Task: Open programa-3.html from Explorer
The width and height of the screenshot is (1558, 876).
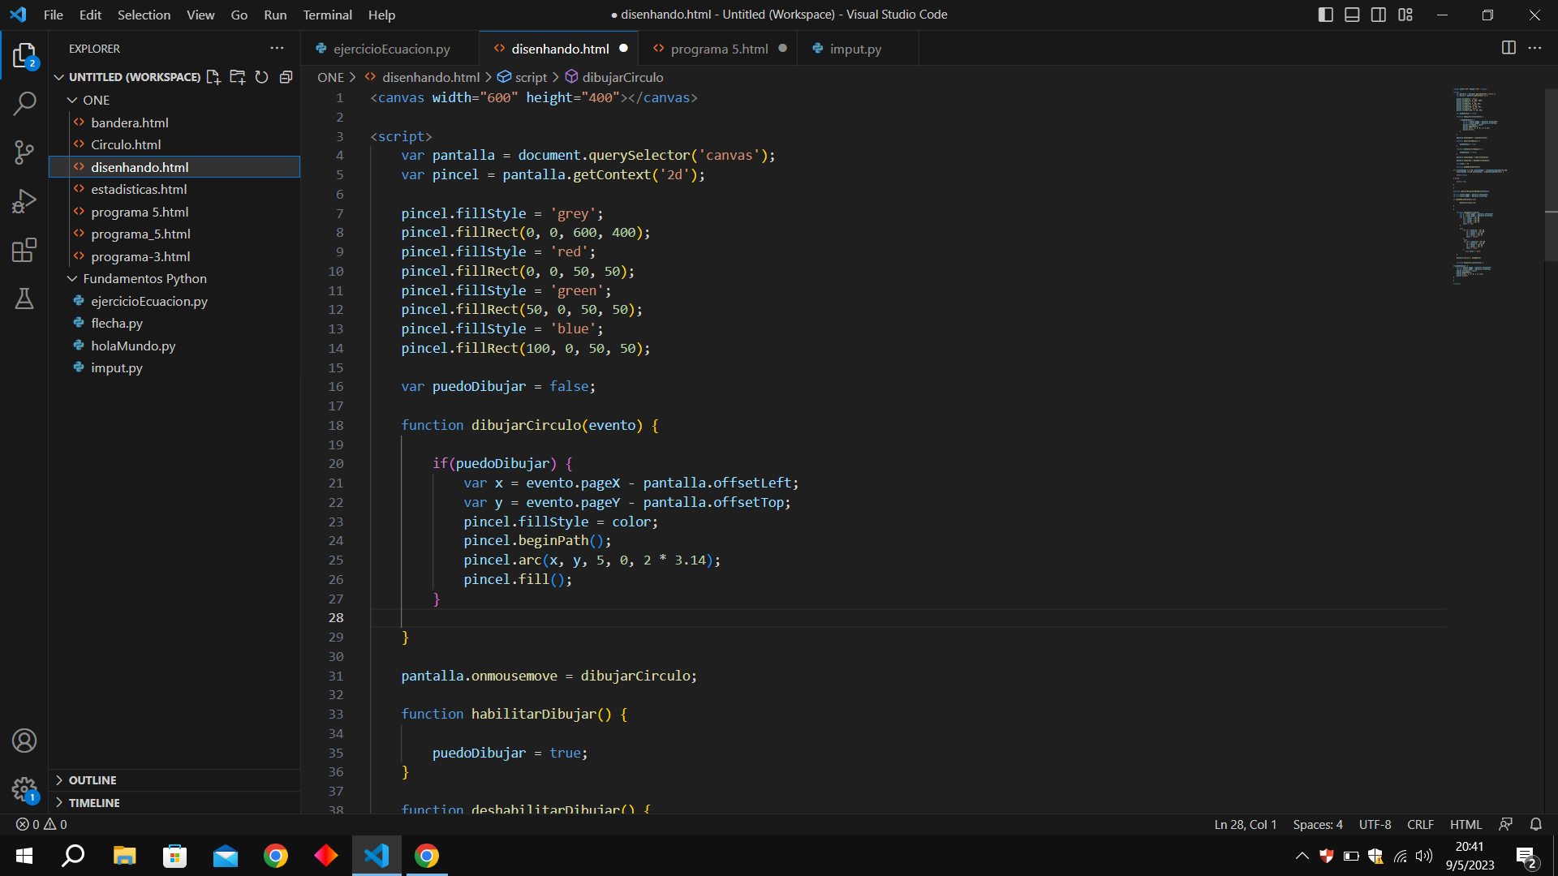Action: [140, 256]
